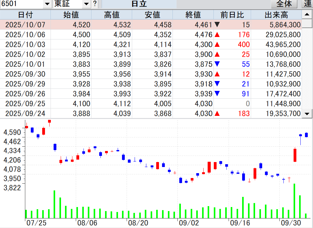Viewport: 313px width, 228px height.
Task: Click the question mark help button
Action: (x=95, y=4)
